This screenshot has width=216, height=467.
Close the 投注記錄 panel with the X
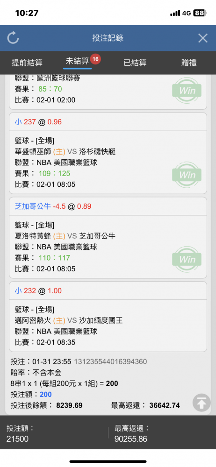203,38
